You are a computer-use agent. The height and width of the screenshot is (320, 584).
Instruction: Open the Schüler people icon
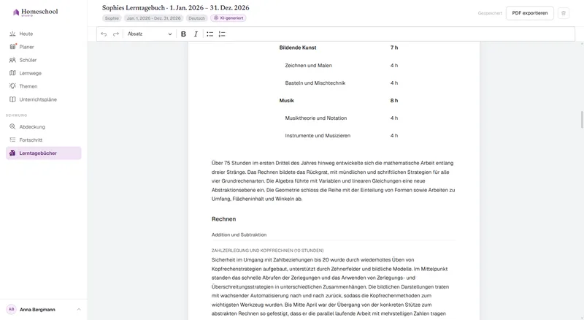coord(12,60)
